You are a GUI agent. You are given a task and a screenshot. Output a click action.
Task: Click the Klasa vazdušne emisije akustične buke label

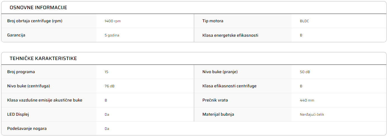pos(45,100)
